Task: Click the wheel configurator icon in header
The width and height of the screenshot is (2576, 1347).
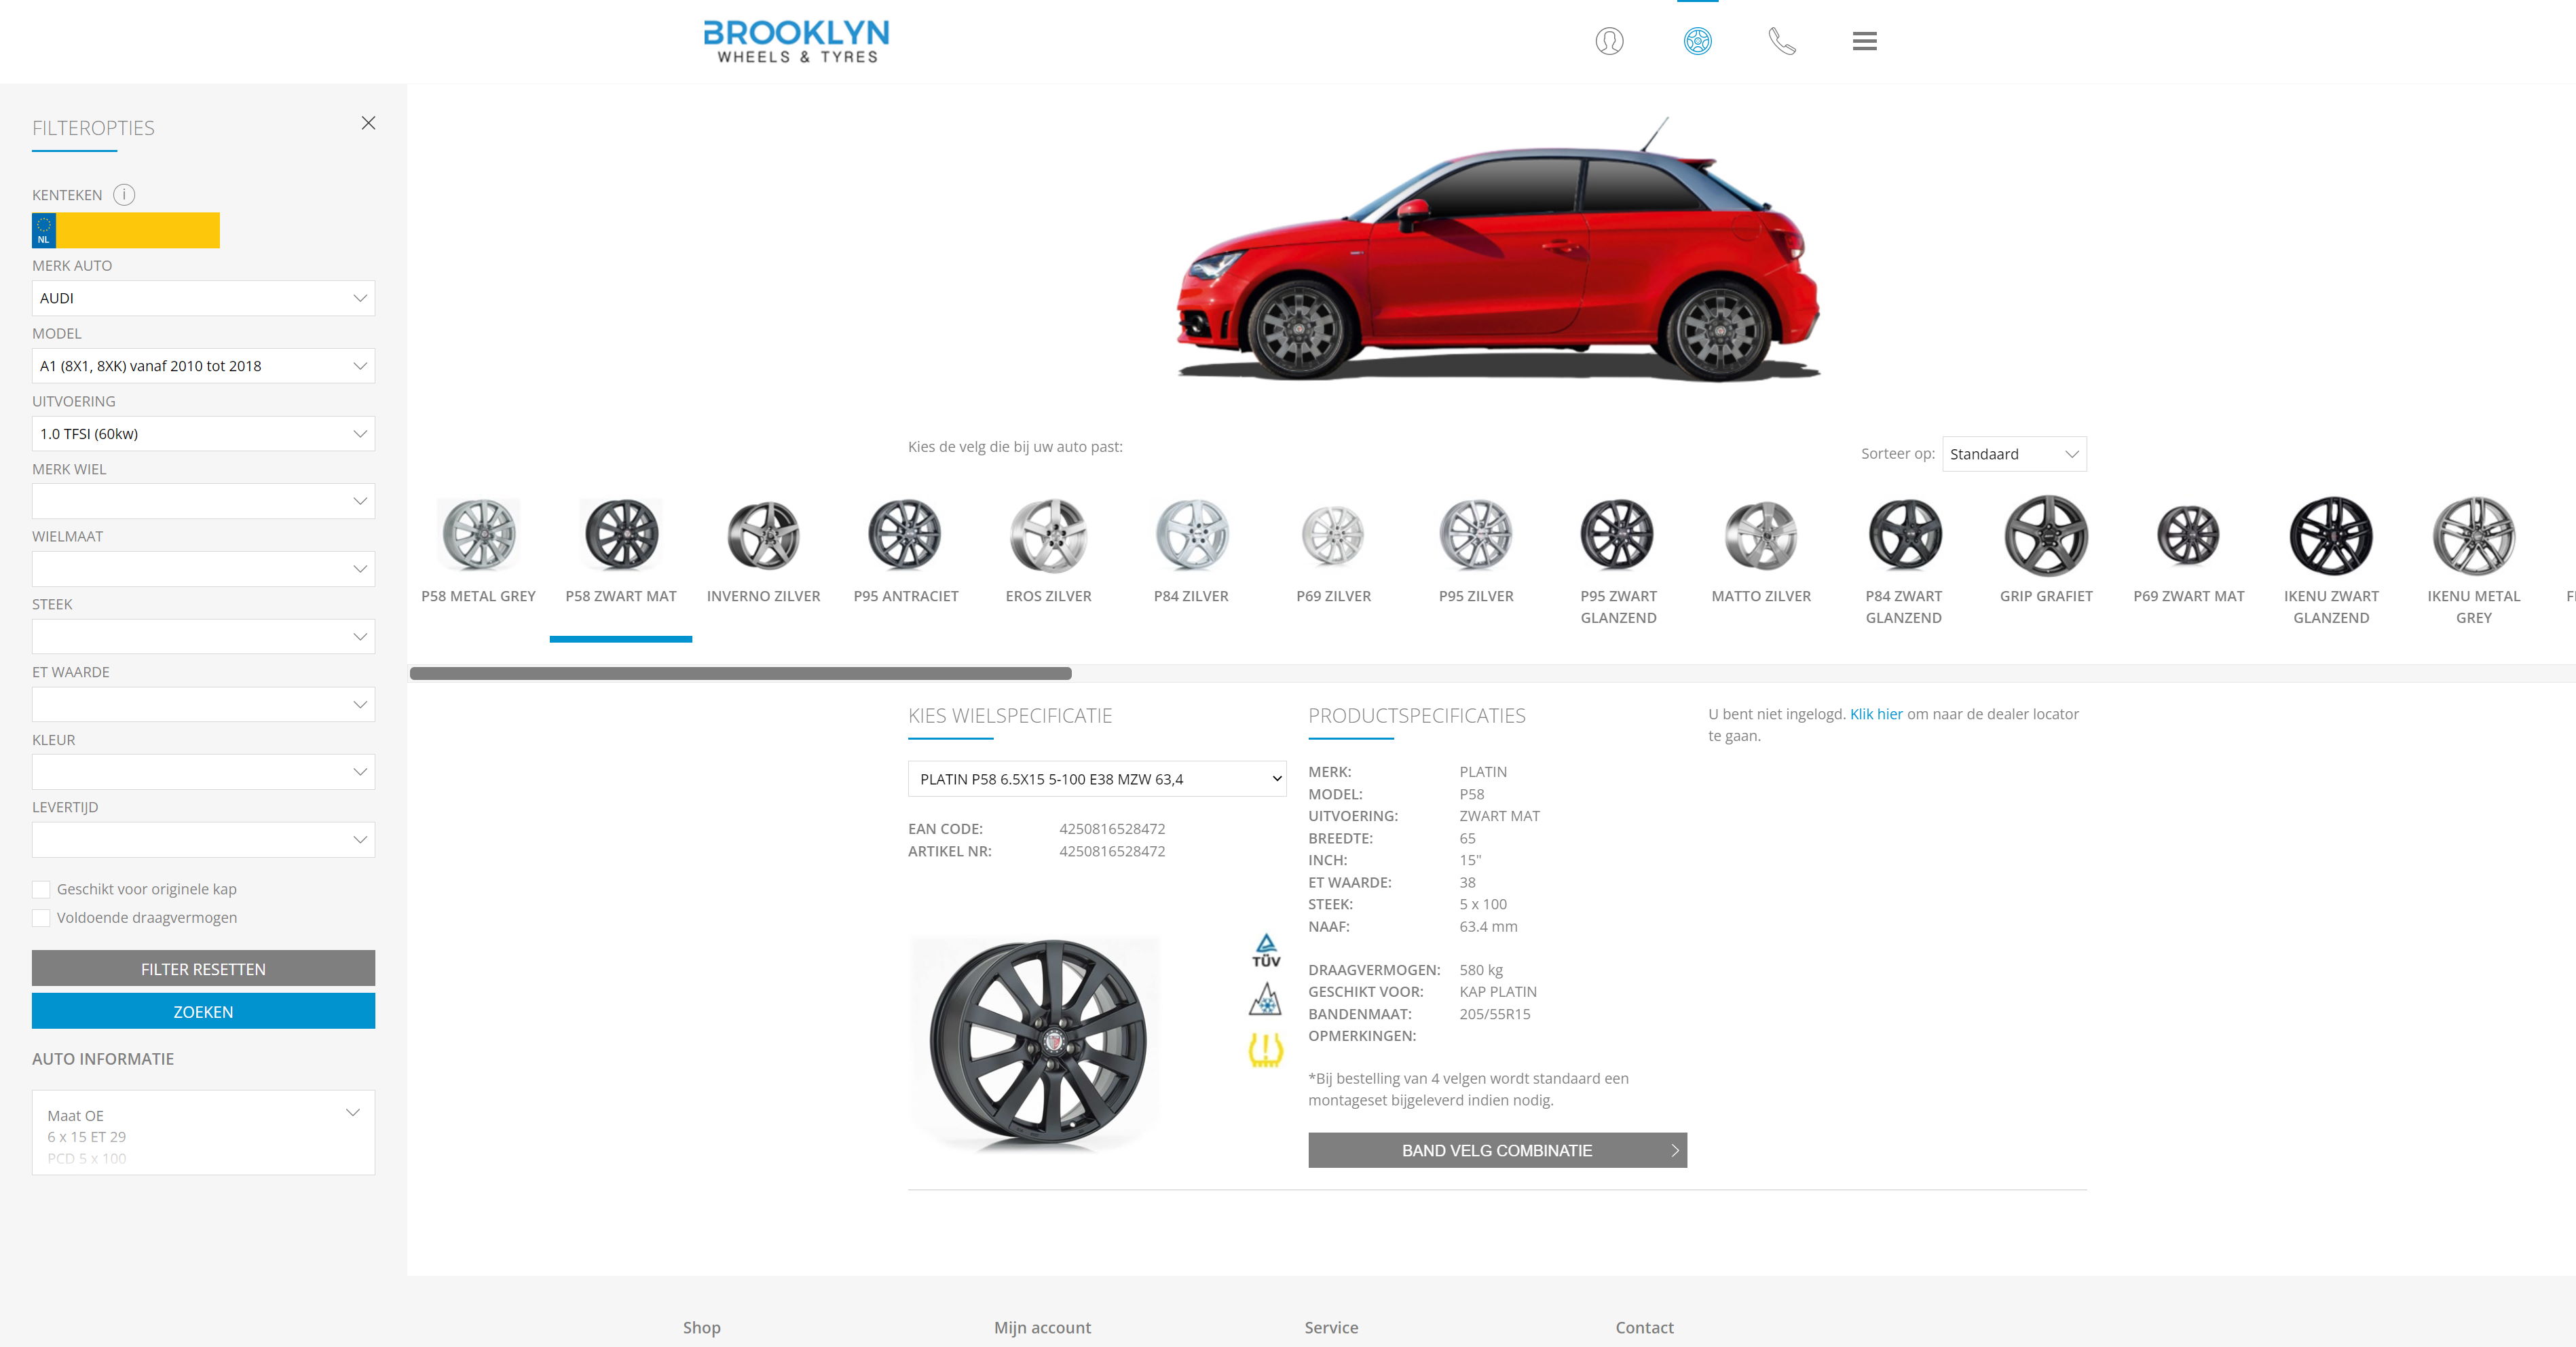Action: click(1697, 41)
